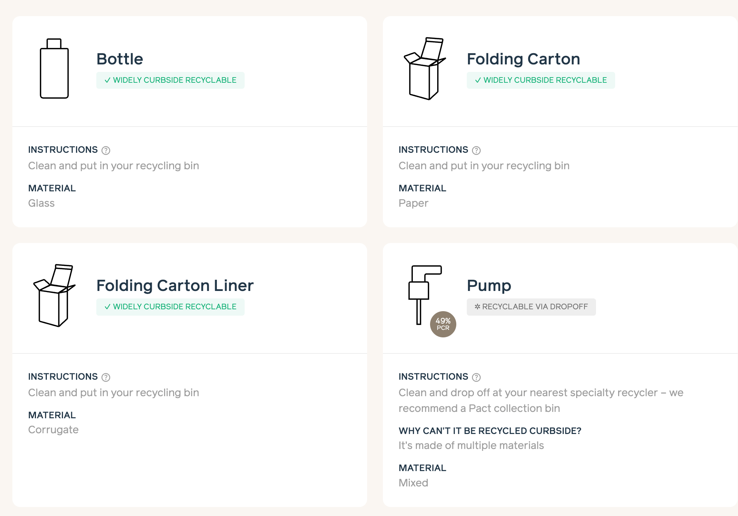The image size is (738, 516).
Task: Click the Recyclable Via Dropoff badge
Action: 531,307
